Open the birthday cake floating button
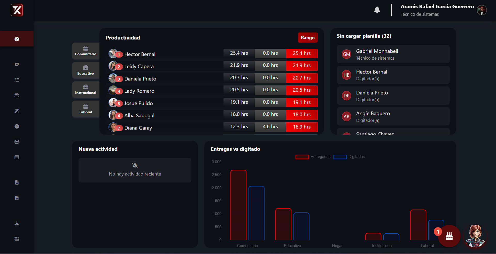The width and height of the screenshot is (496, 254). tap(449, 236)
